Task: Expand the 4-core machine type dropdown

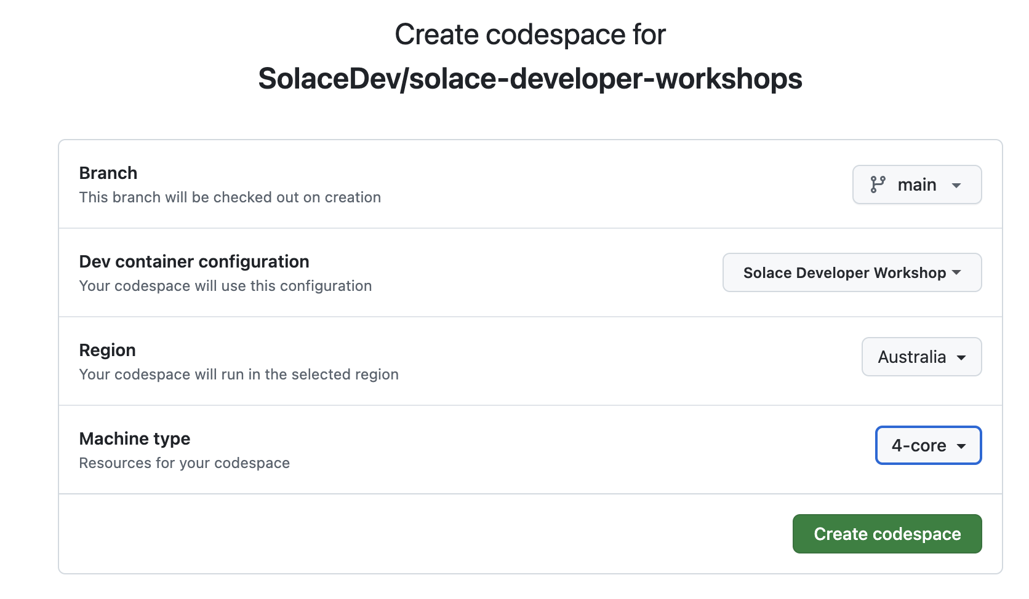Action: point(927,445)
